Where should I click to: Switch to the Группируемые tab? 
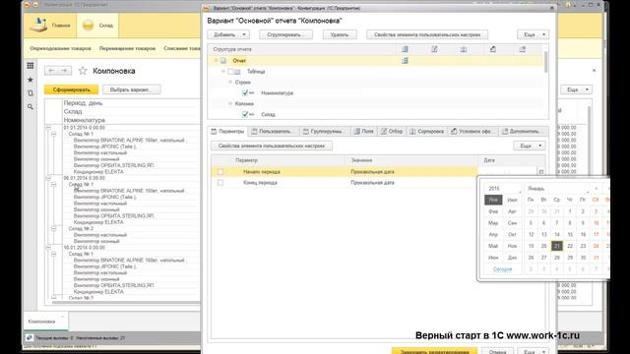(x=325, y=131)
